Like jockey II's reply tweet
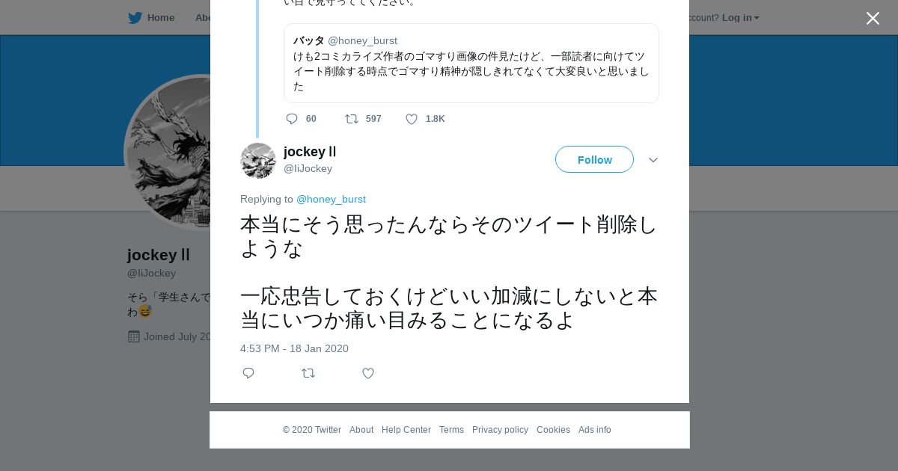 [x=368, y=373]
